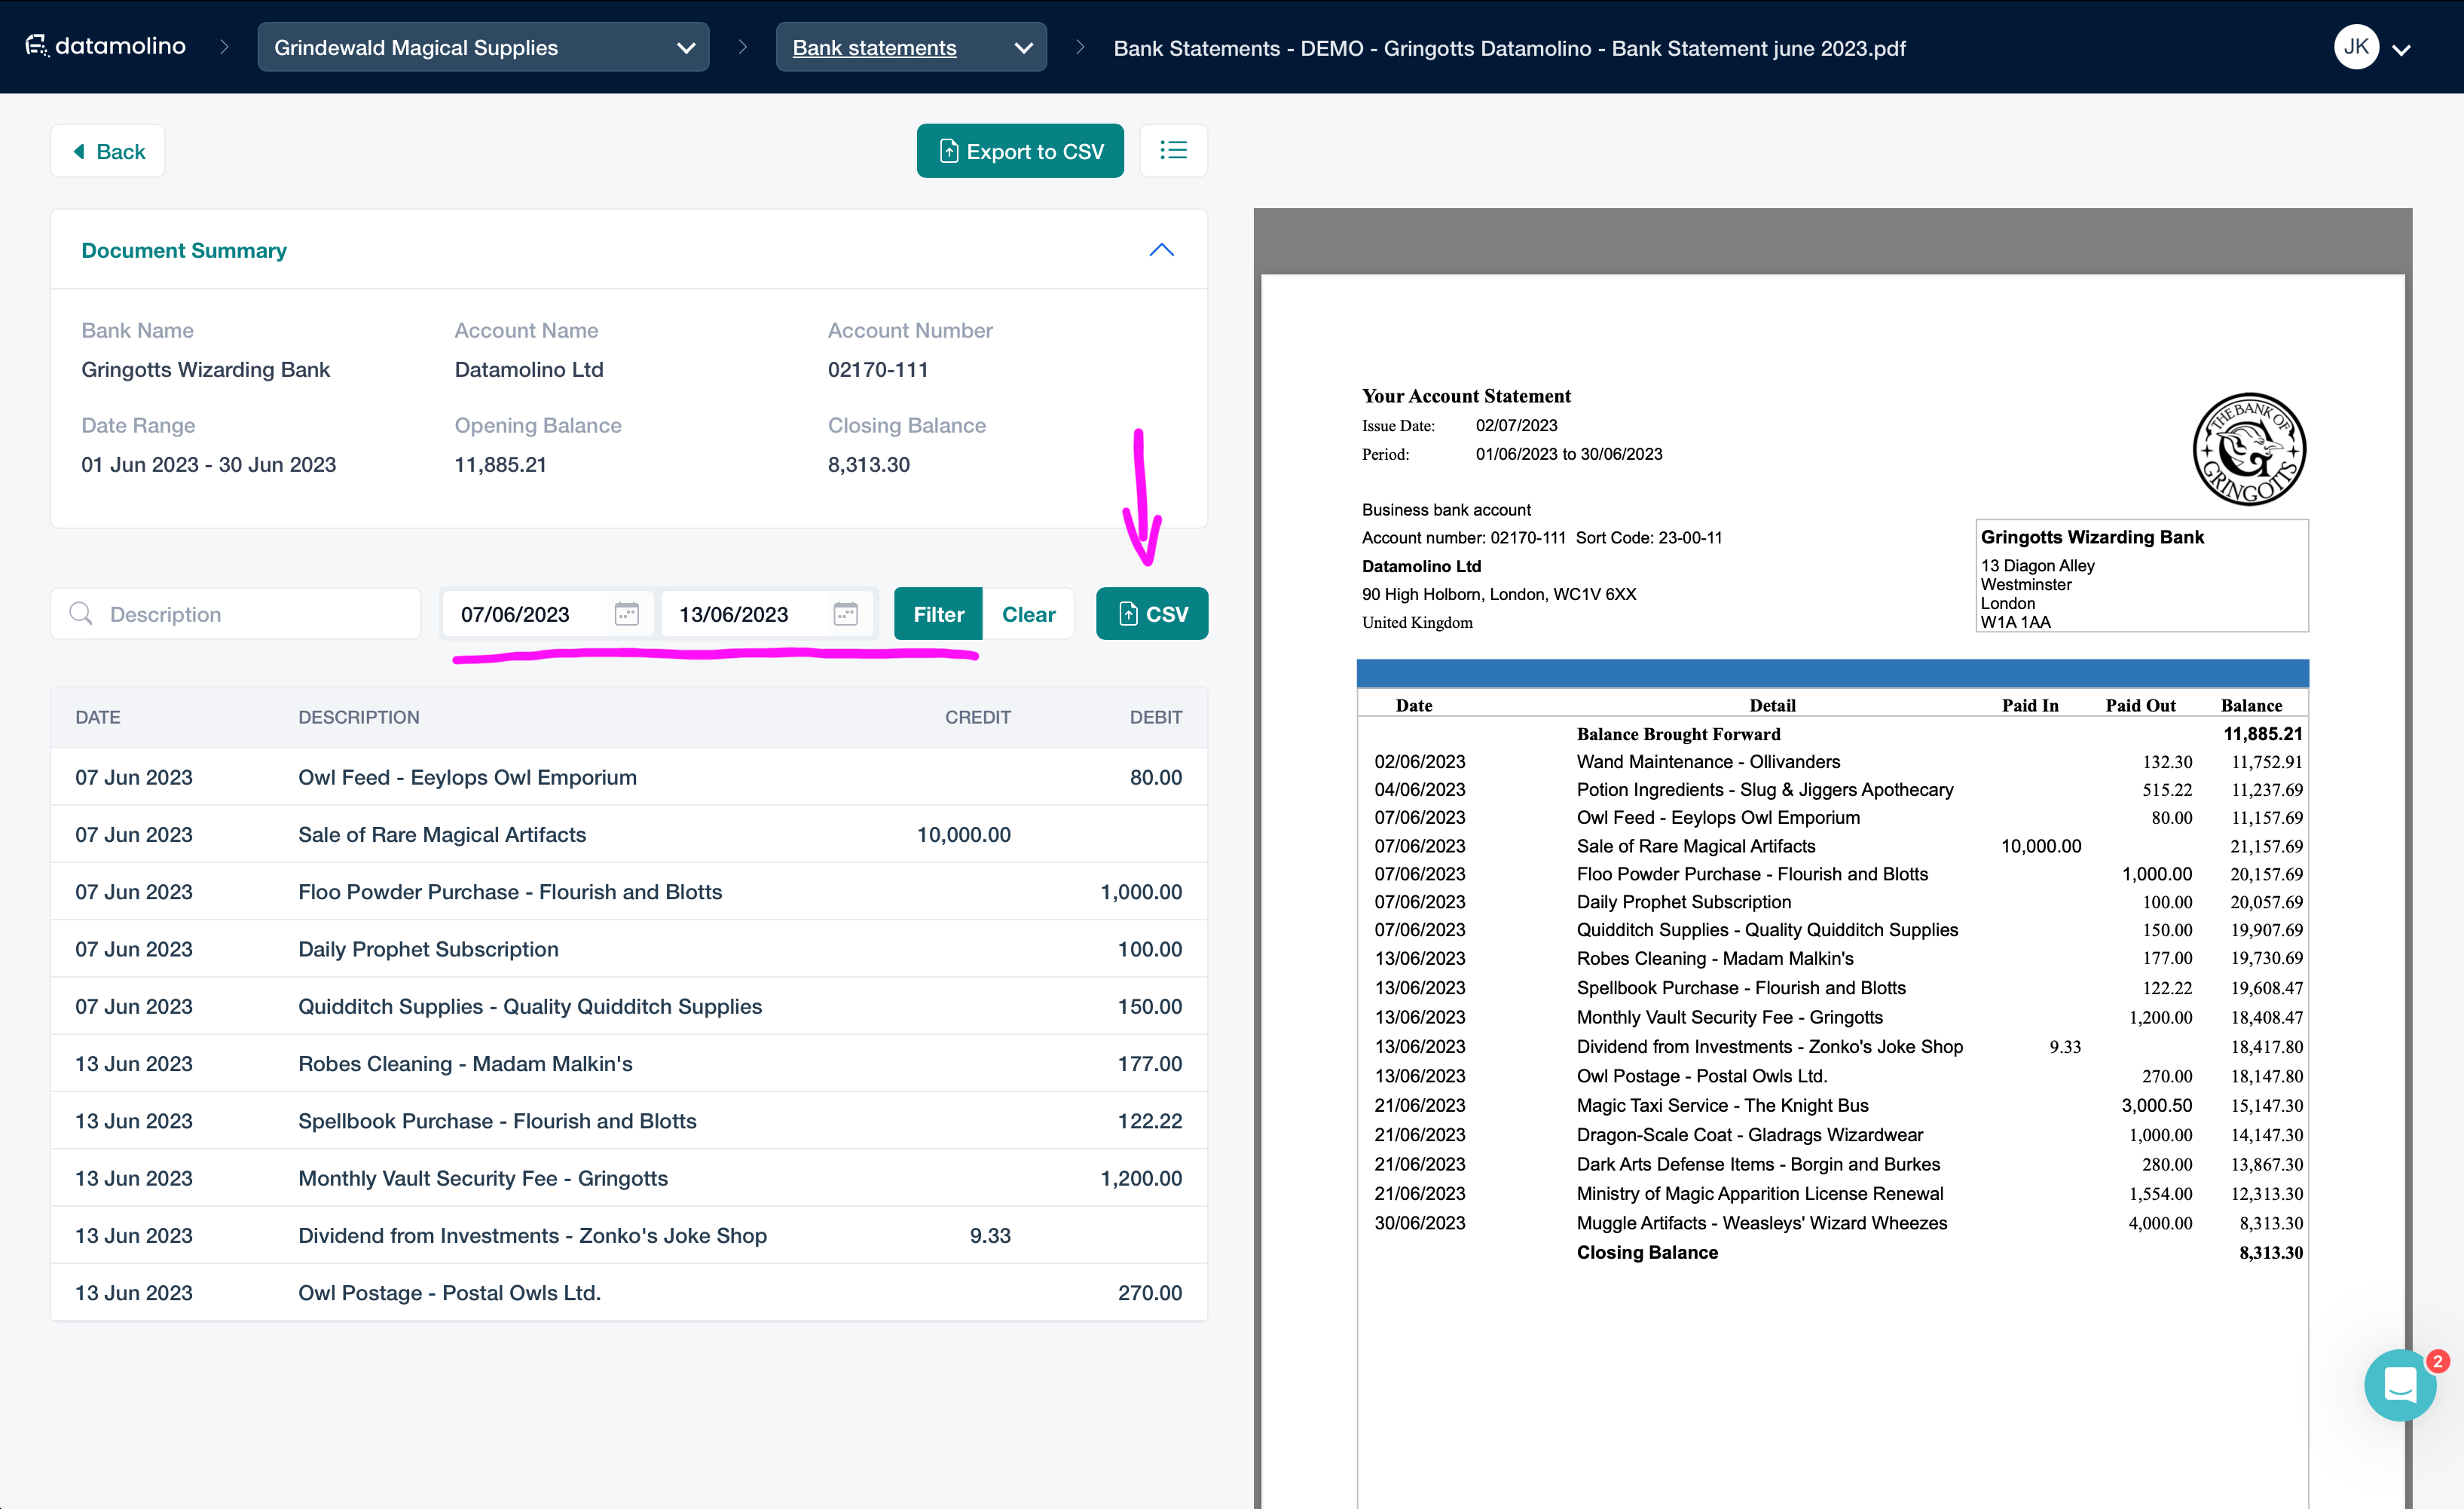Open the Bank statements folder dropdown

[x=911, y=47]
